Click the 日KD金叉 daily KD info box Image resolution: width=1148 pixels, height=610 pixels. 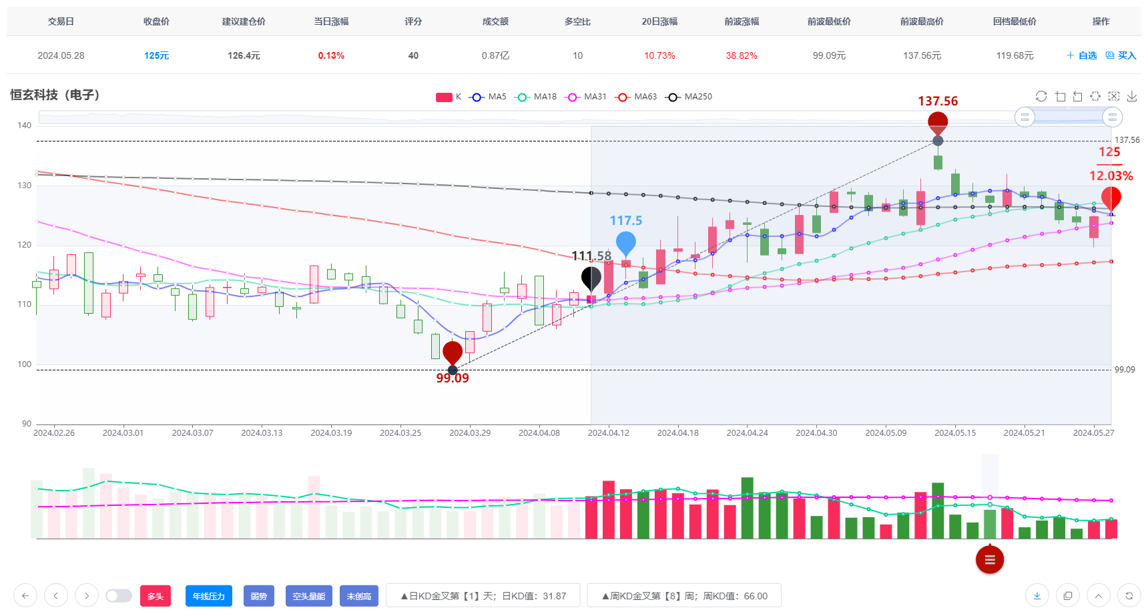tap(483, 596)
